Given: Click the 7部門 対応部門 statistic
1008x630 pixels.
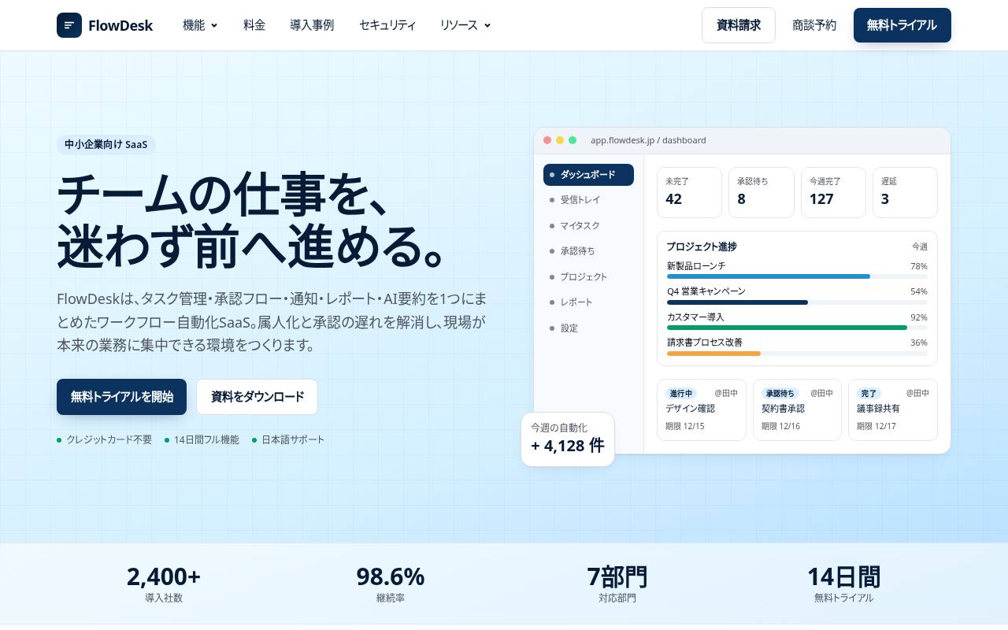Looking at the screenshot, I should pyautogui.click(x=617, y=584).
